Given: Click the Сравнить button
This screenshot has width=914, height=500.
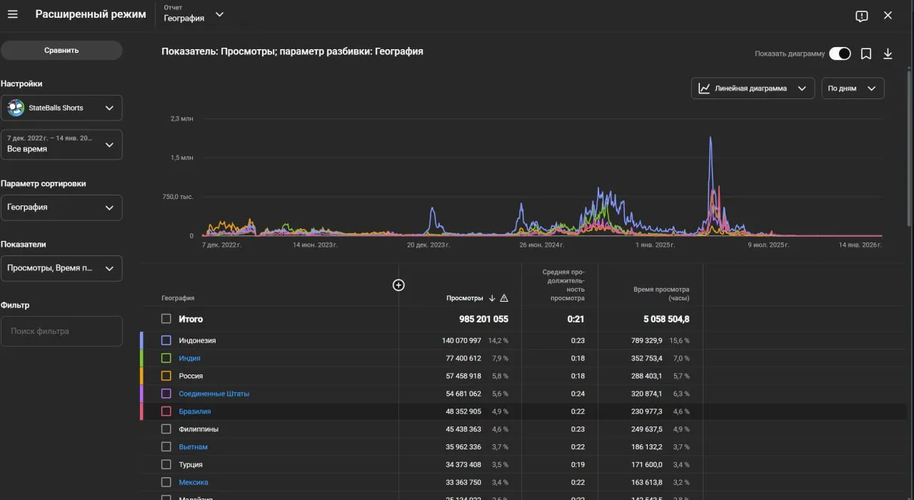Looking at the screenshot, I should [x=61, y=51].
